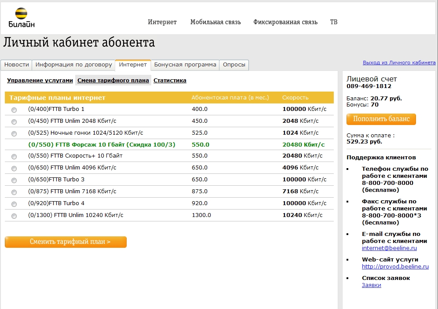Open Управление услугами section link
Screen dimensions: 438x309
pos(40,80)
